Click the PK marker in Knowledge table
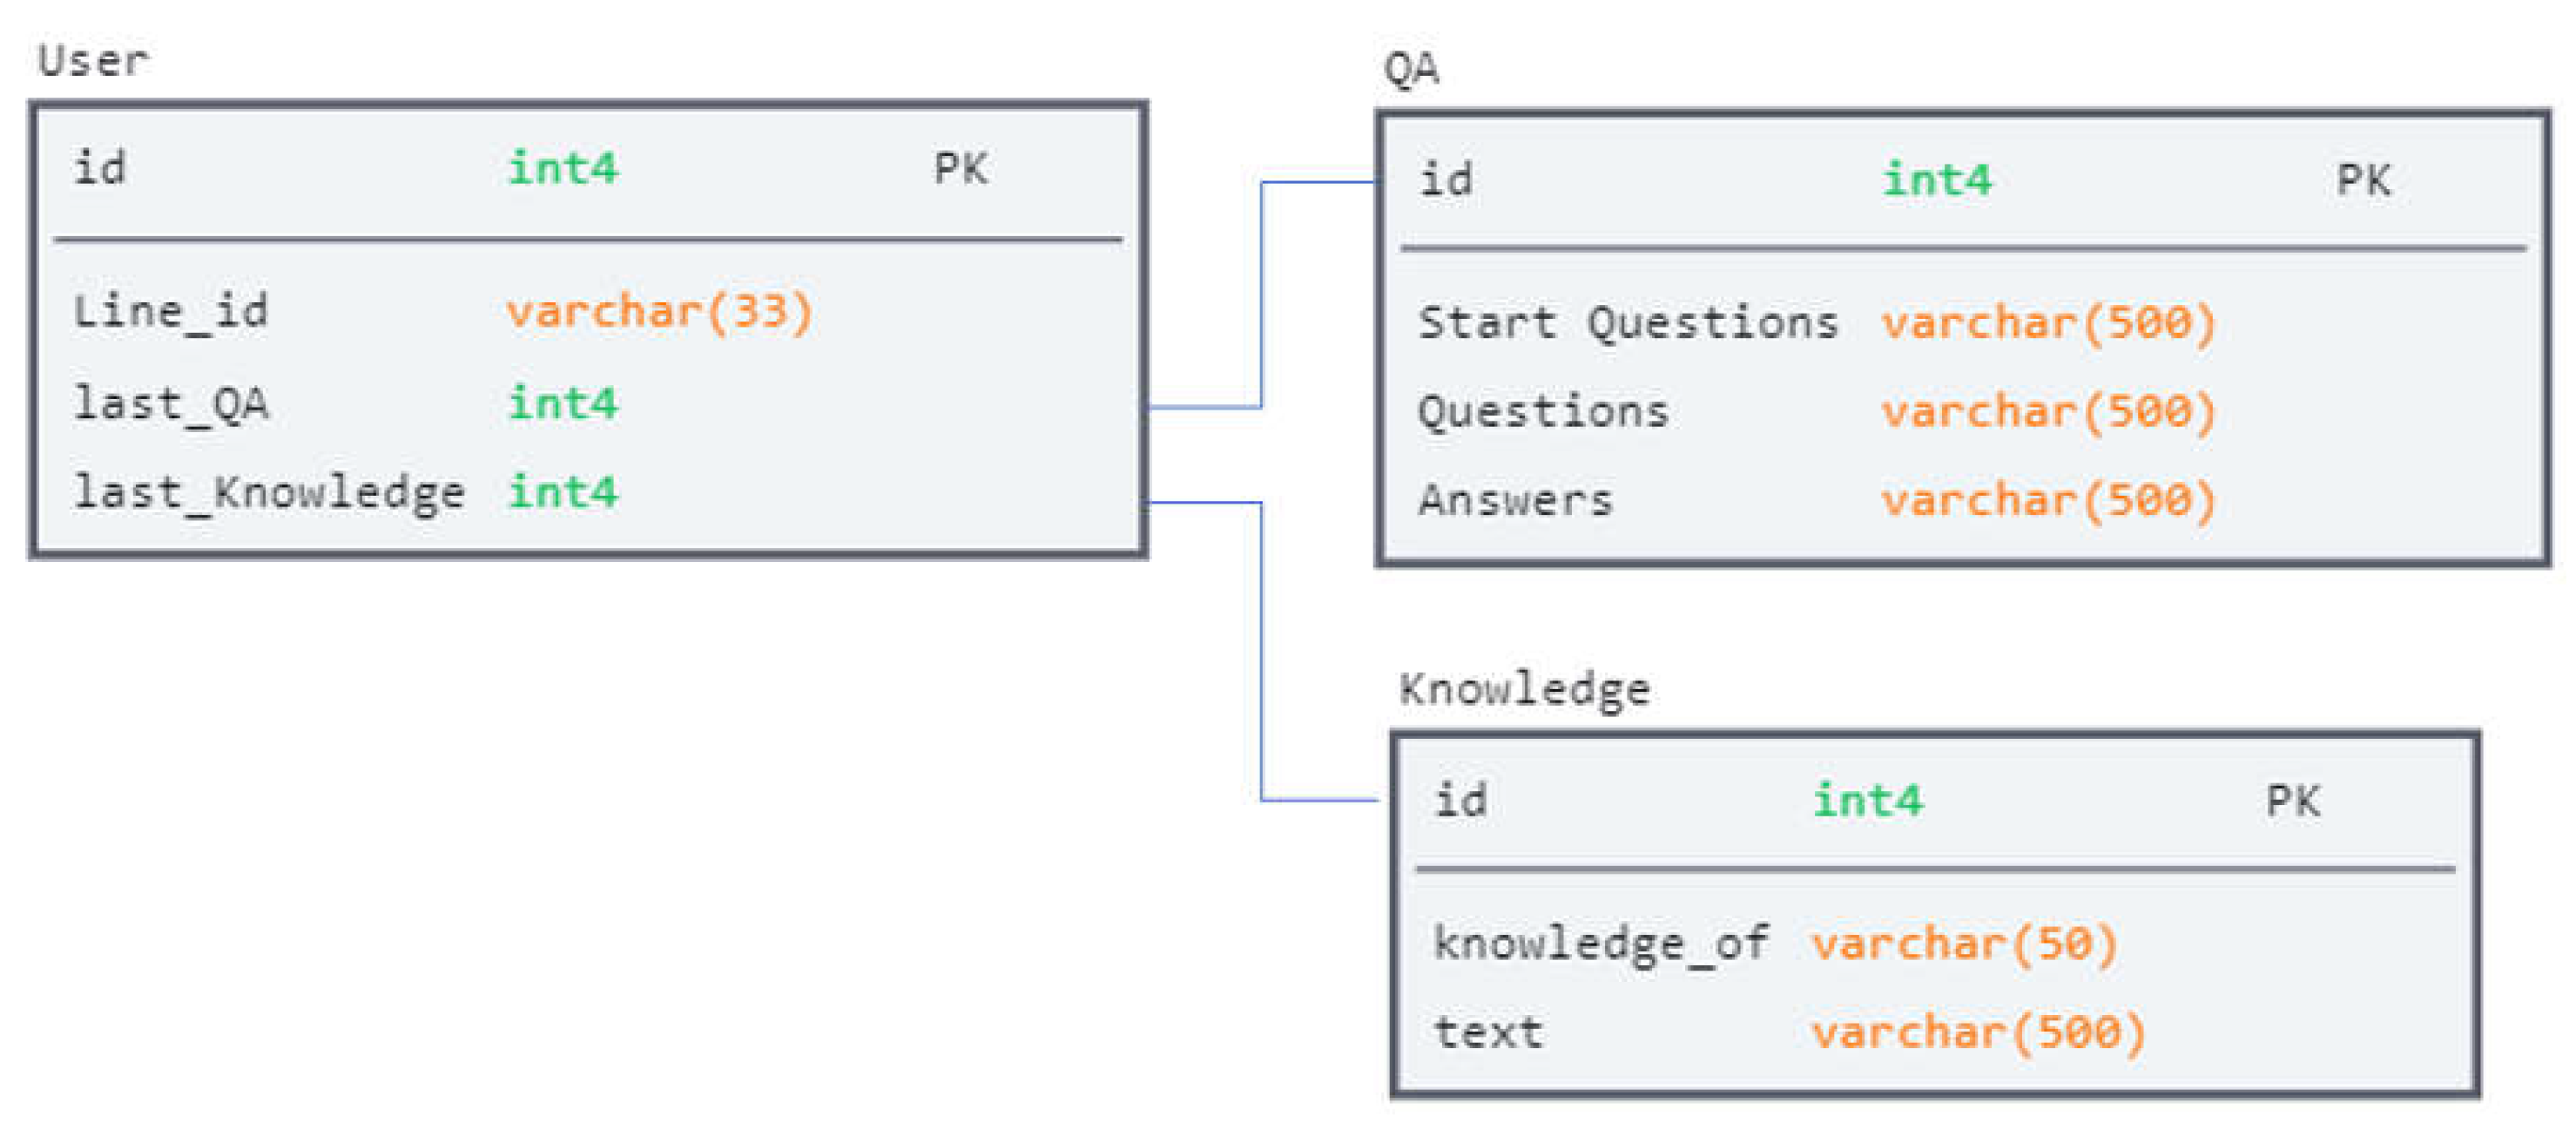This screenshot has width=2576, height=1130. coord(2293,801)
